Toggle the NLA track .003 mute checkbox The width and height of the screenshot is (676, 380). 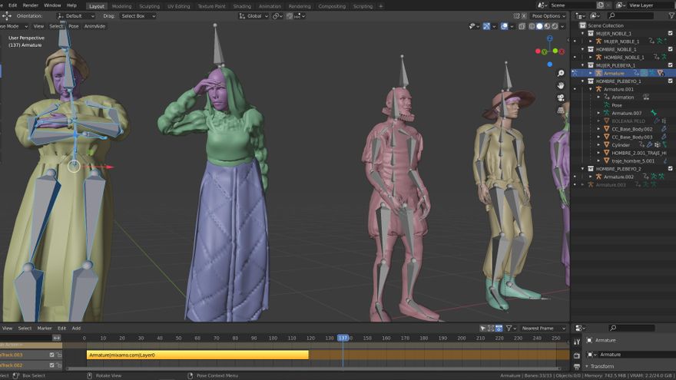pyautogui.click(x=51, y=355)
